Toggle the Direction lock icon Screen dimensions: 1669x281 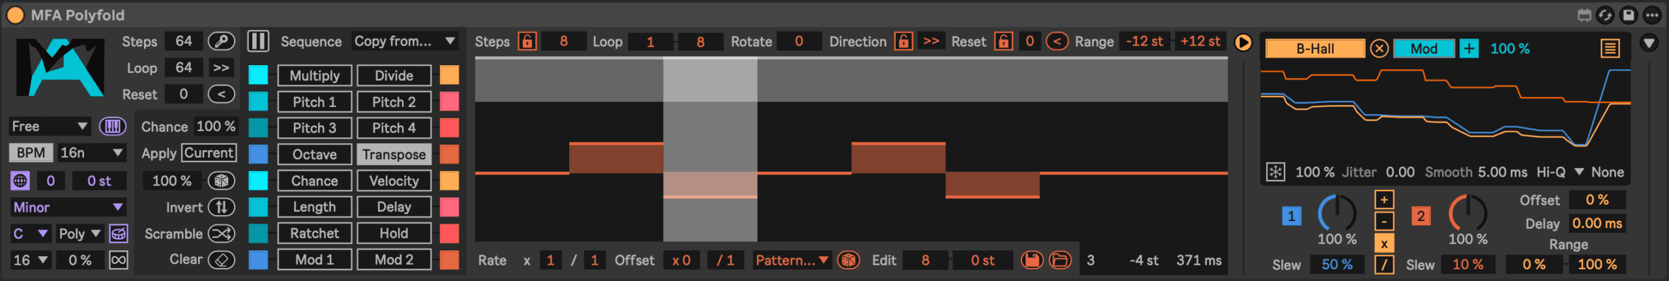(x=903, y=42)
